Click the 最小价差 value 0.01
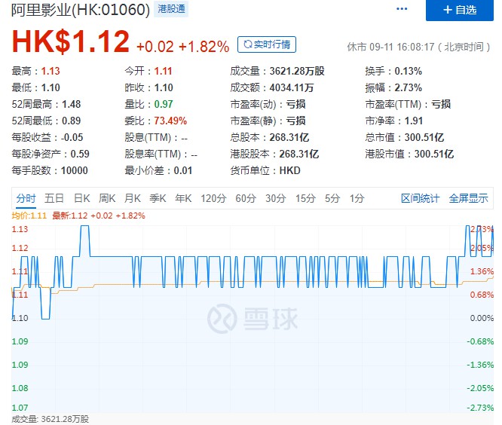This screenshot has height=425, width=502. [183, 171]
